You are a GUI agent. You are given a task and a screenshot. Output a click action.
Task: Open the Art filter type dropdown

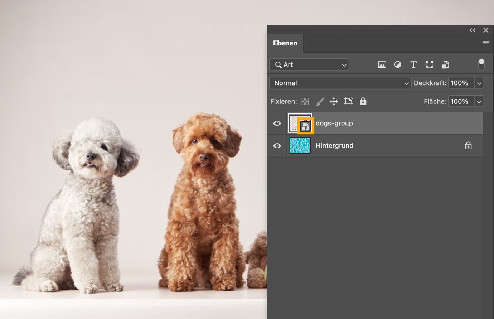tap(309, 65)
